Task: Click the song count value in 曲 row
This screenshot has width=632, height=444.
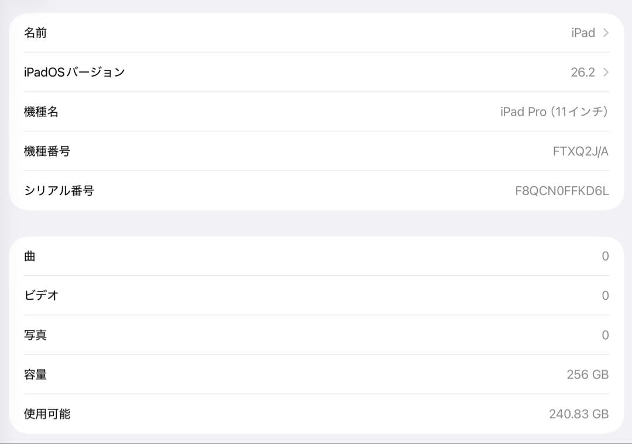Action: click(x=605, y=256)
